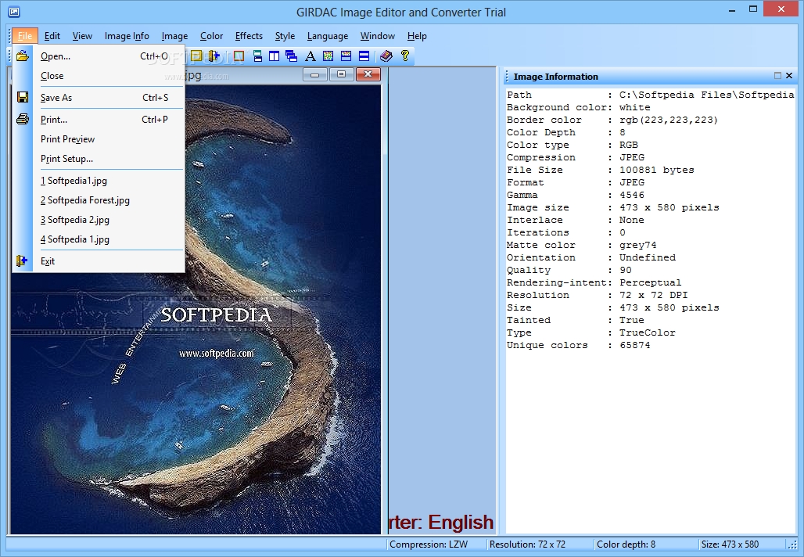
Task: Open the Style menu
Action: 285,36
